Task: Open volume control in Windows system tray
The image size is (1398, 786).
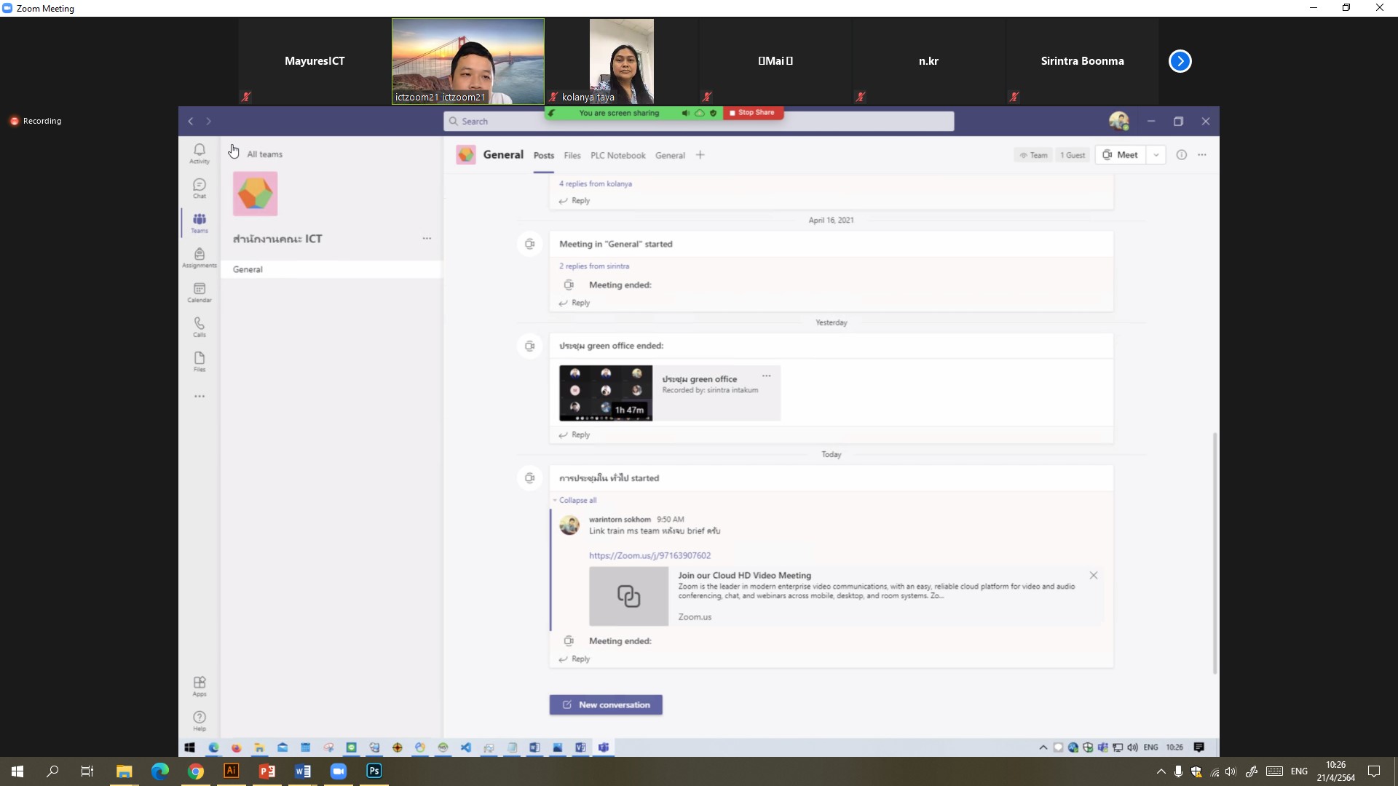Action: click(1231, 771)
